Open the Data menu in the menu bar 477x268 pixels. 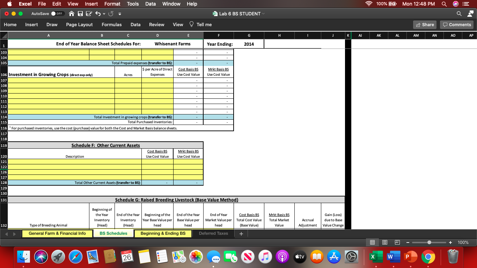151,4
